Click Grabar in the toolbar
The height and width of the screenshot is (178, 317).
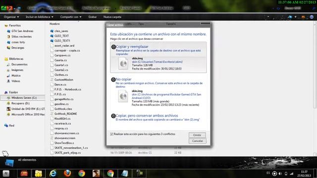coord(93,17)
